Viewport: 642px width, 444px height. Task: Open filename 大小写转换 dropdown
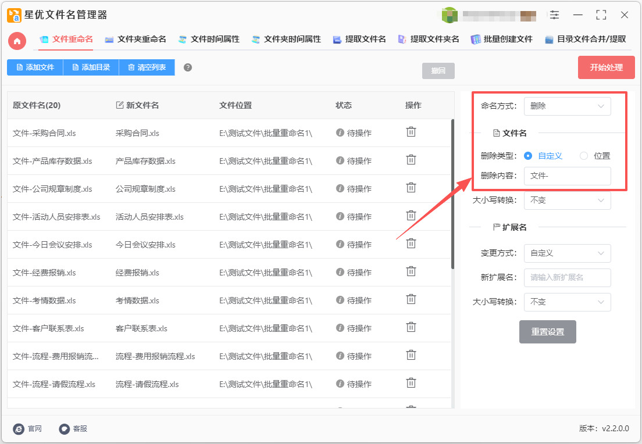568,200
